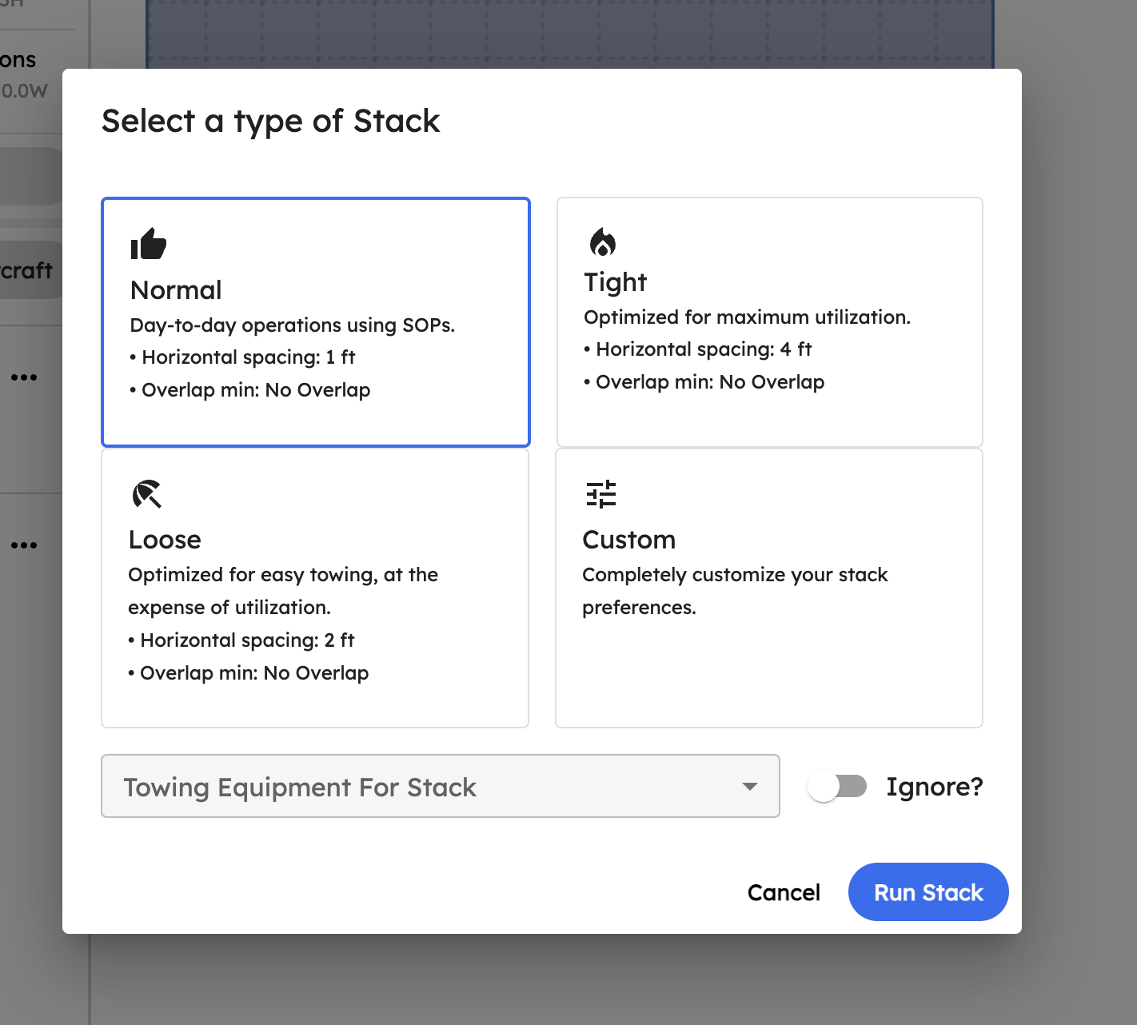The image size is (1137, 1025).
Task: Choose the Tight stack type
Action: [769, 322]
